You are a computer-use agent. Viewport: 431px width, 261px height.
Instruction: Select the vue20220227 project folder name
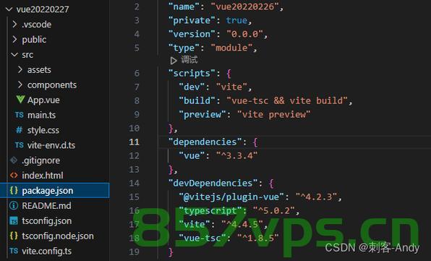coord(43,9)
